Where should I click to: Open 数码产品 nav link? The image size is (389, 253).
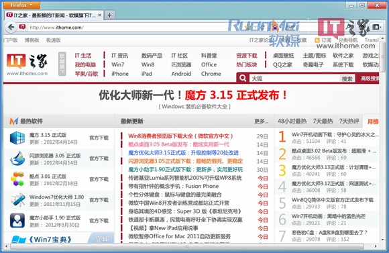(152, 56)
